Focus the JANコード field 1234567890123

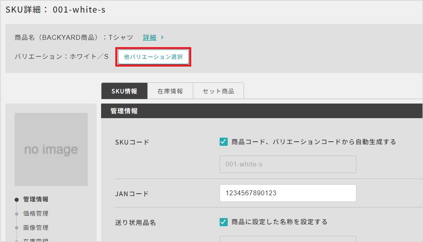(288, 193)
